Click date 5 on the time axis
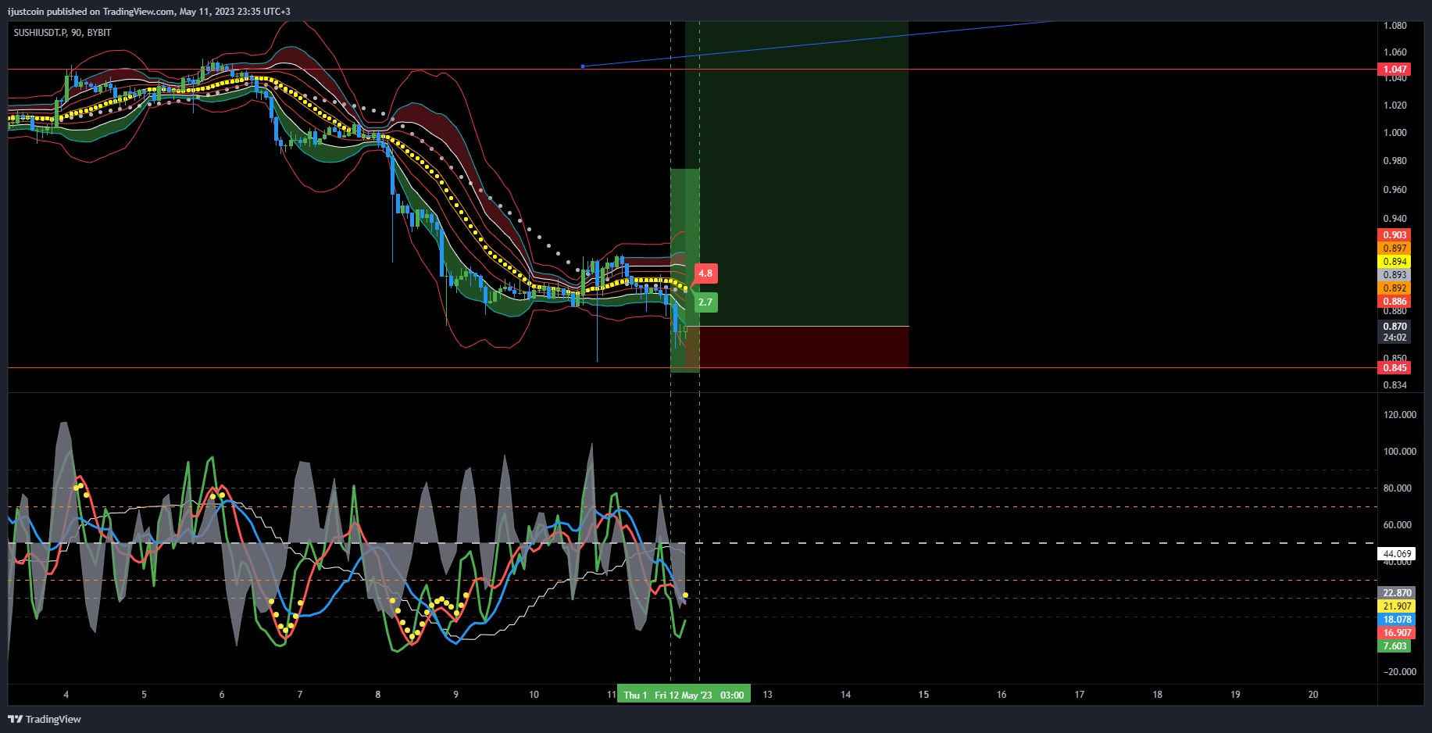 (x=144, y=695)
